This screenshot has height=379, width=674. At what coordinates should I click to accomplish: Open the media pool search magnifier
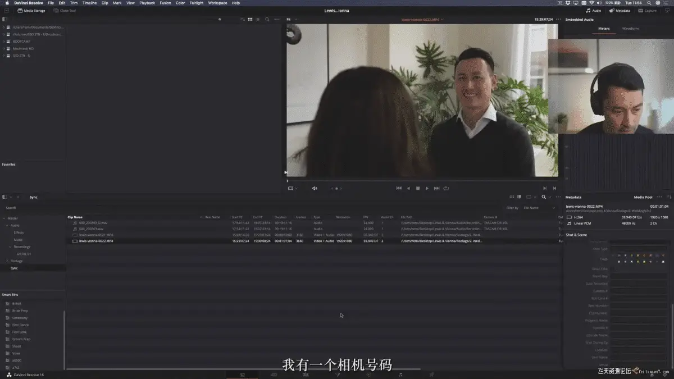(x=544, y=197)
